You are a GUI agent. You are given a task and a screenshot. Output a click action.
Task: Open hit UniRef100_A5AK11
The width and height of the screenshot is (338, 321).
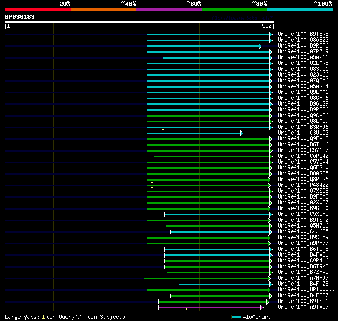coord(303,58)
